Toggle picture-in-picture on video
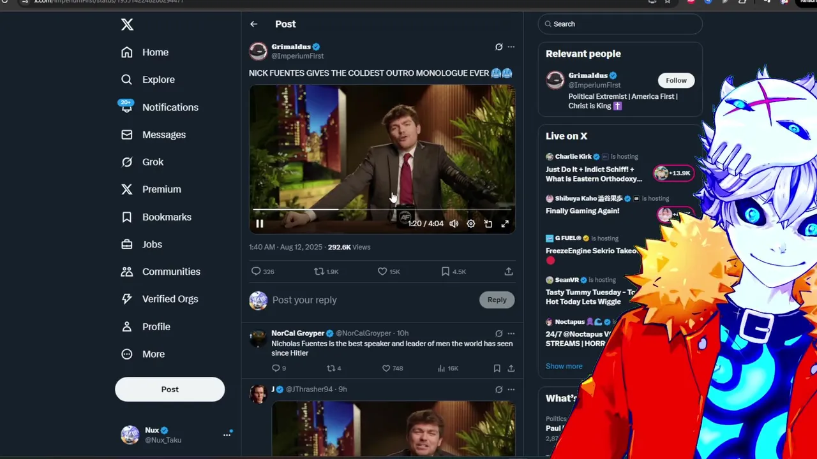 click(488, 224)
